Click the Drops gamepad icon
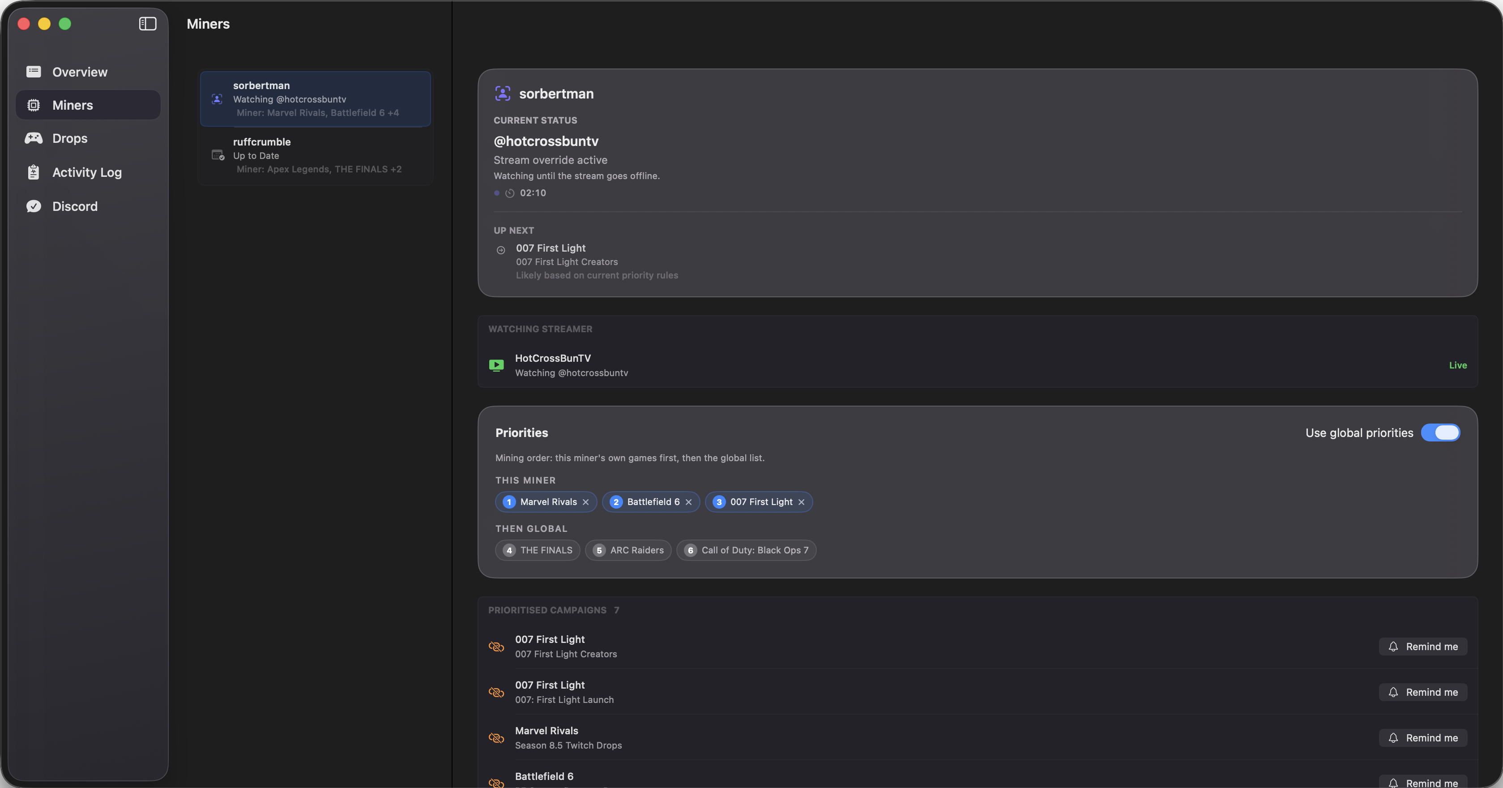 coord(33,138)
